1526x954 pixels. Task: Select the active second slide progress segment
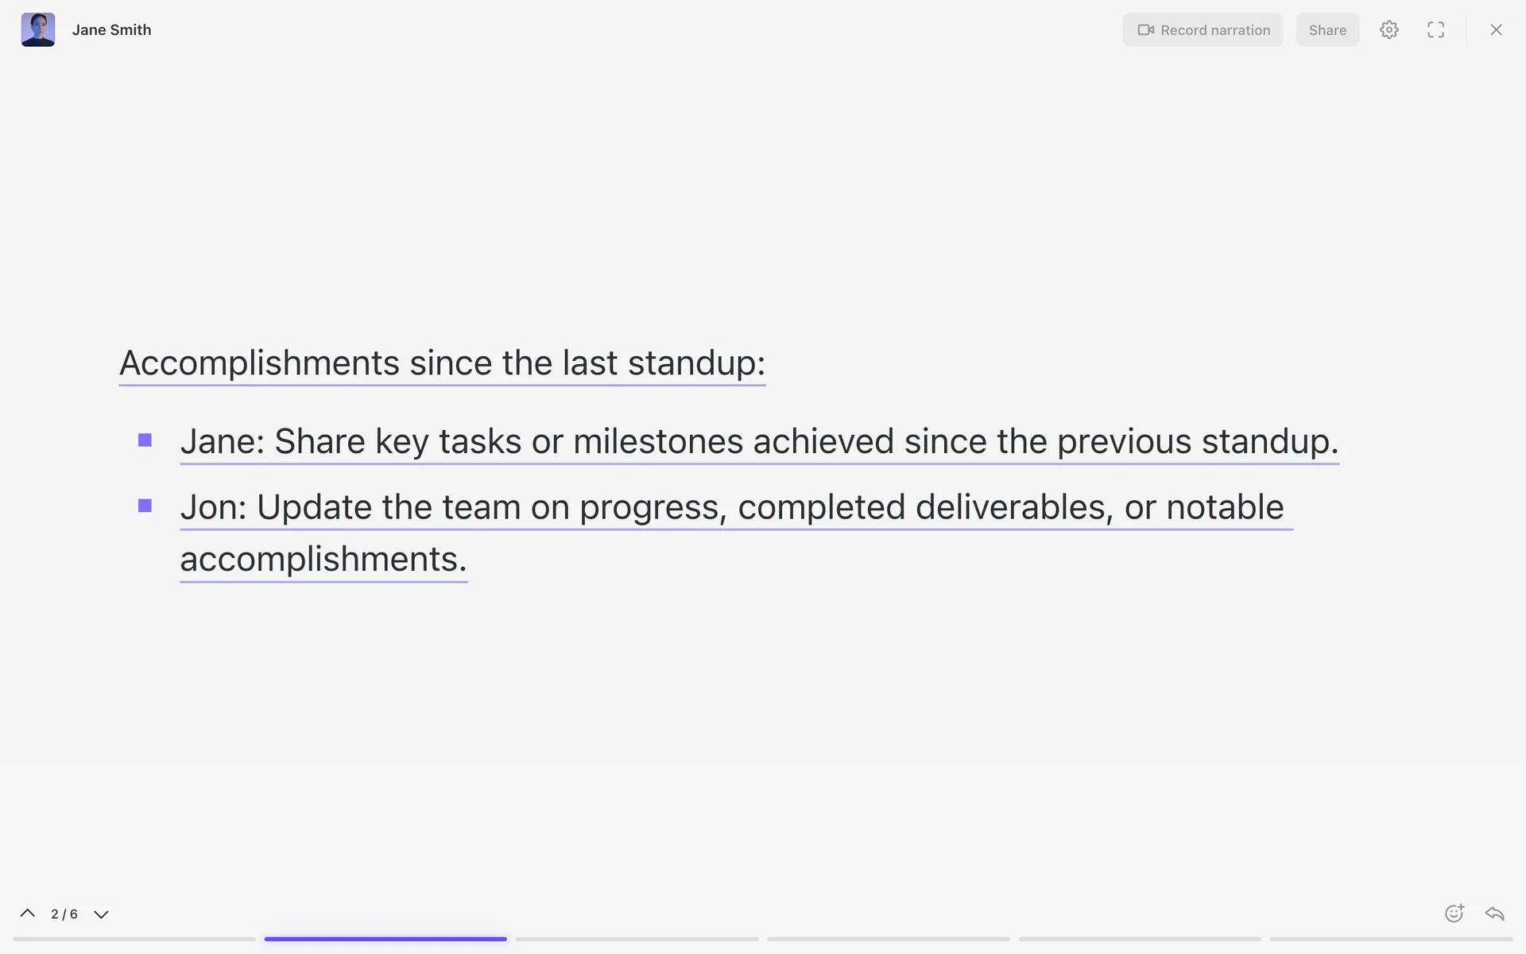click(385, 939)
